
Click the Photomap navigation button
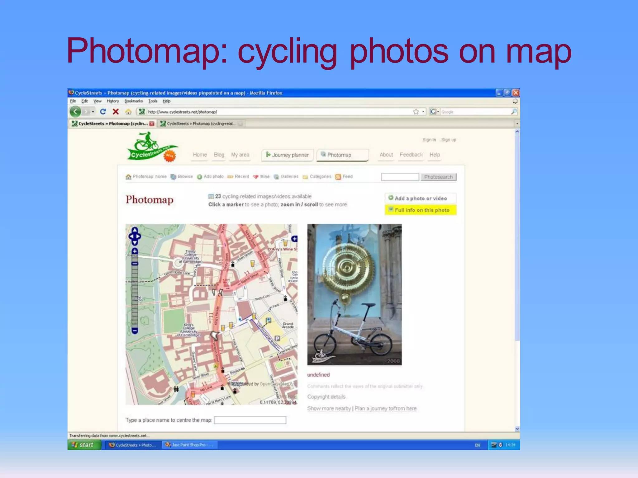point(342,155)
